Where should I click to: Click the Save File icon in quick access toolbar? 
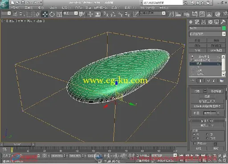(x=23, y=3)
